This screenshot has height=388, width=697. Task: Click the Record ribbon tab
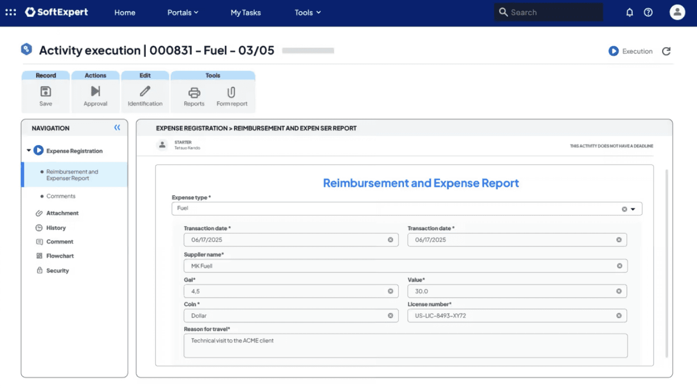pos(46,76)
